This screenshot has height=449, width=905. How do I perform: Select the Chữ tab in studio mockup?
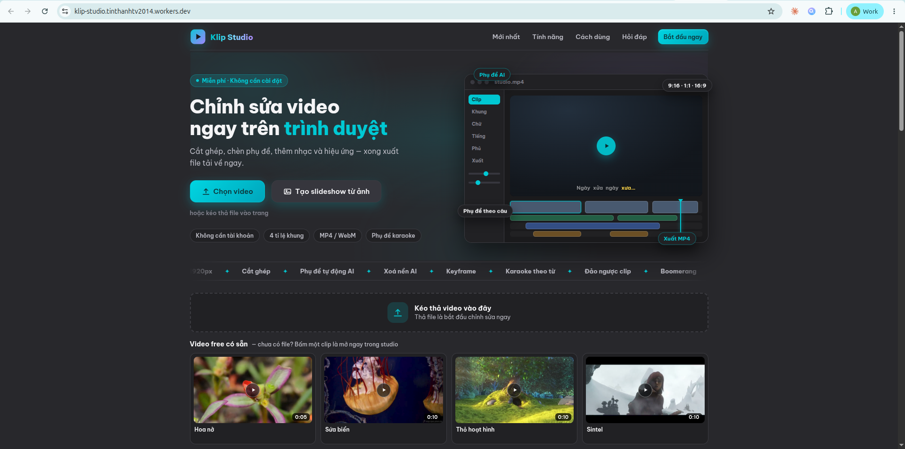pyautogui.click(x=484, y=124)
